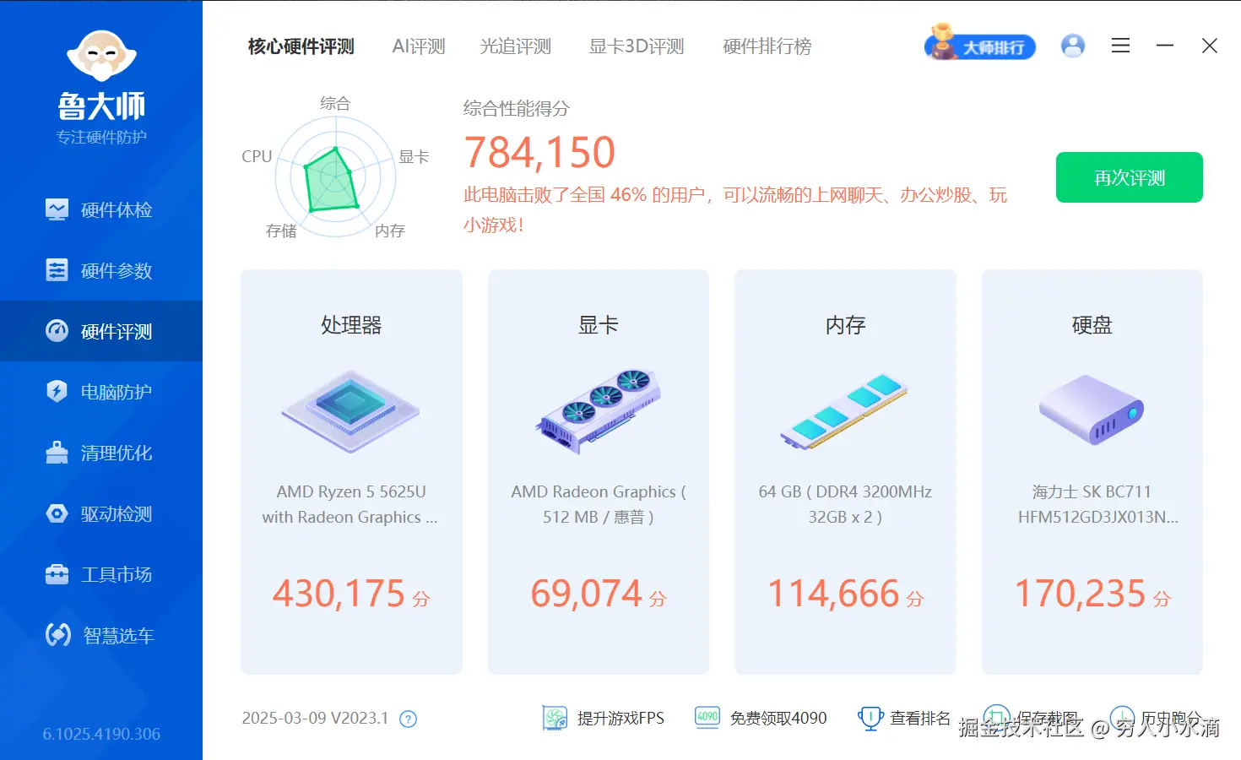This screenshot has width=1241, height=760.
Task: Click the memory score 114,666
Action: 834,594
